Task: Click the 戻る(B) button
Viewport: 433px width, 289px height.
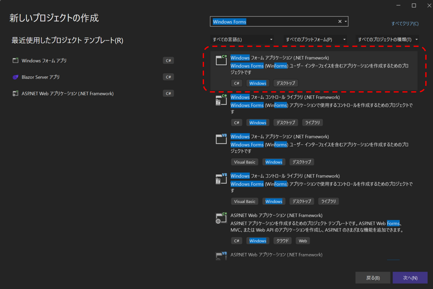Action: pos(373,278)
